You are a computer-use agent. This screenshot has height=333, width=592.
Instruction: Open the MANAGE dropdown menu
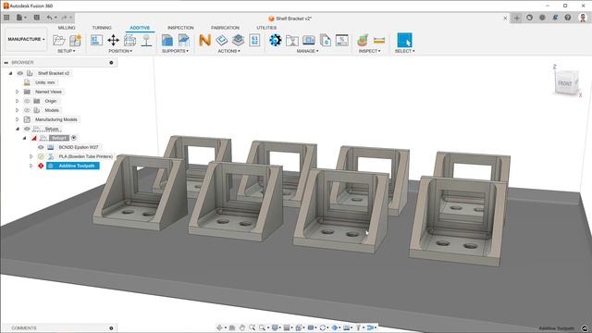pyautogui.click(x=308, y=51)
